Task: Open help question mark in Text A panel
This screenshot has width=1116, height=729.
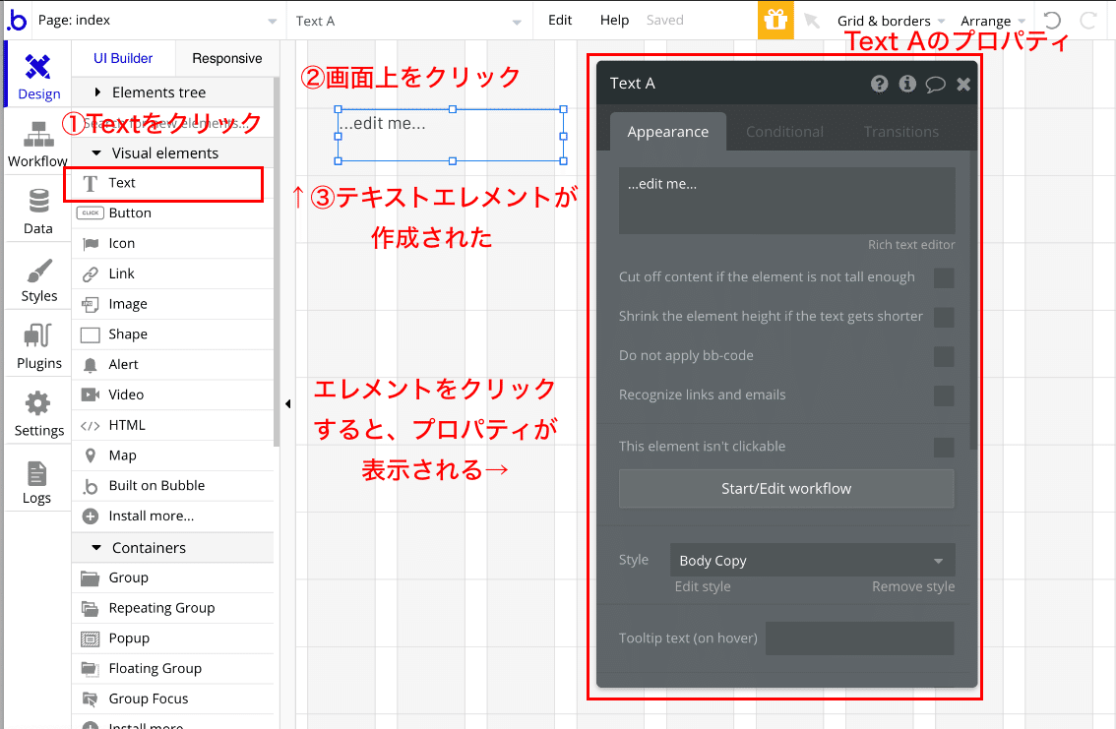Action: click(x=880, y=84)
